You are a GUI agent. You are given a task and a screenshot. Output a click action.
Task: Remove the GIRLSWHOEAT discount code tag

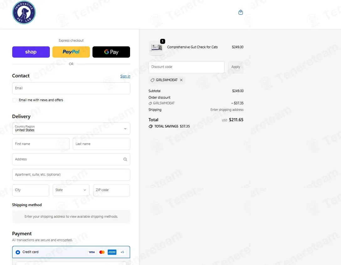(x=181, y=80)
